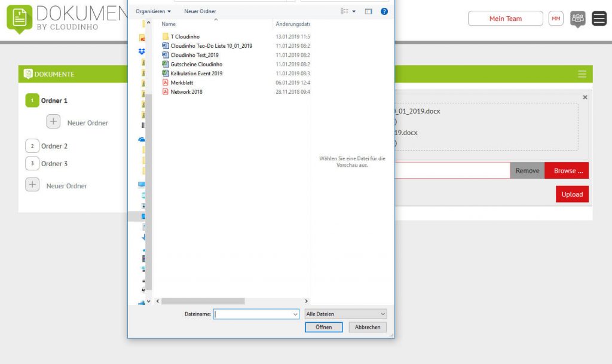612x364 pixels.
Task: Click the red Upload button
Action: (572, 194)
